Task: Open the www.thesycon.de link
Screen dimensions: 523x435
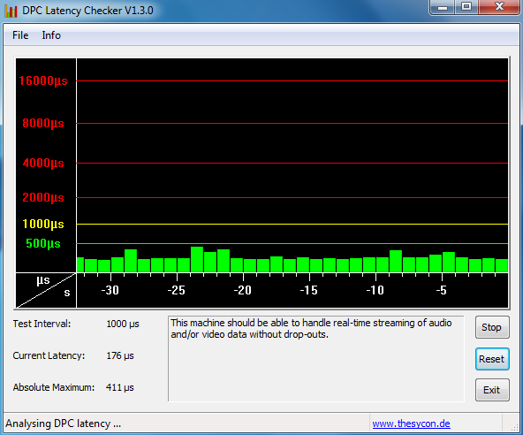Action: point(411,424)
